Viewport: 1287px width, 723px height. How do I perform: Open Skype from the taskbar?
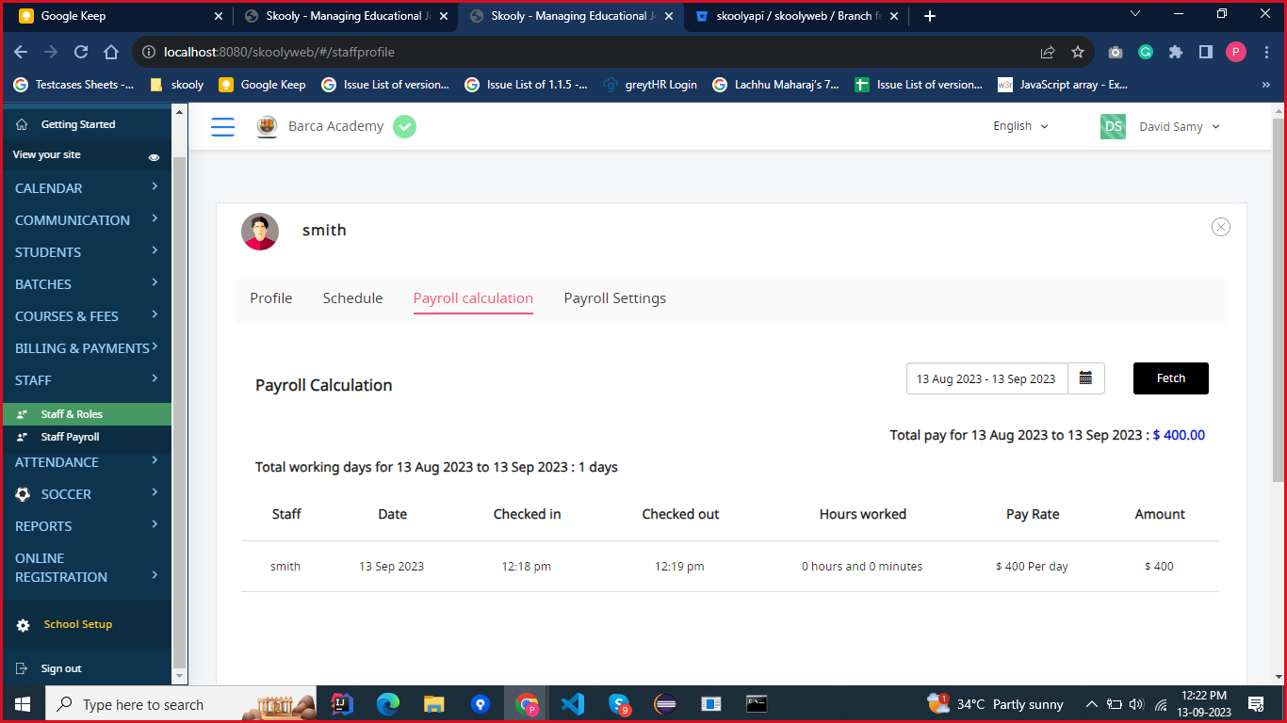click(619, 704)
